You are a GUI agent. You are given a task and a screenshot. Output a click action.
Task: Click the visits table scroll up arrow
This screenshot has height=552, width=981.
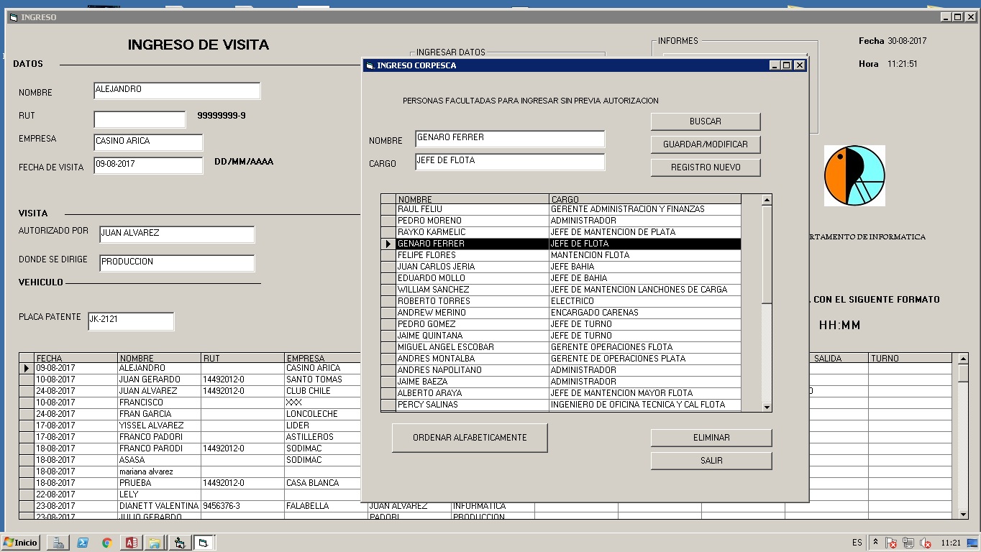point(964,358)
